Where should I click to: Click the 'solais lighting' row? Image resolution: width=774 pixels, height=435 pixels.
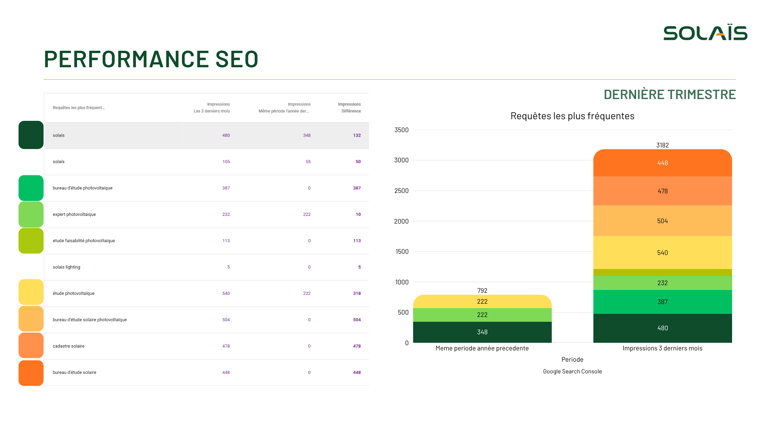[x=206, y=267]
